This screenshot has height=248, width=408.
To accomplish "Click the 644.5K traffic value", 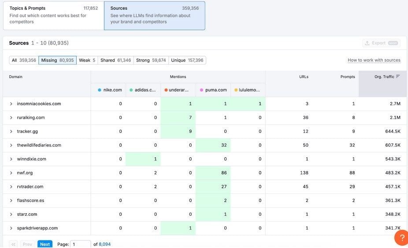I will (x=393, y=131).
